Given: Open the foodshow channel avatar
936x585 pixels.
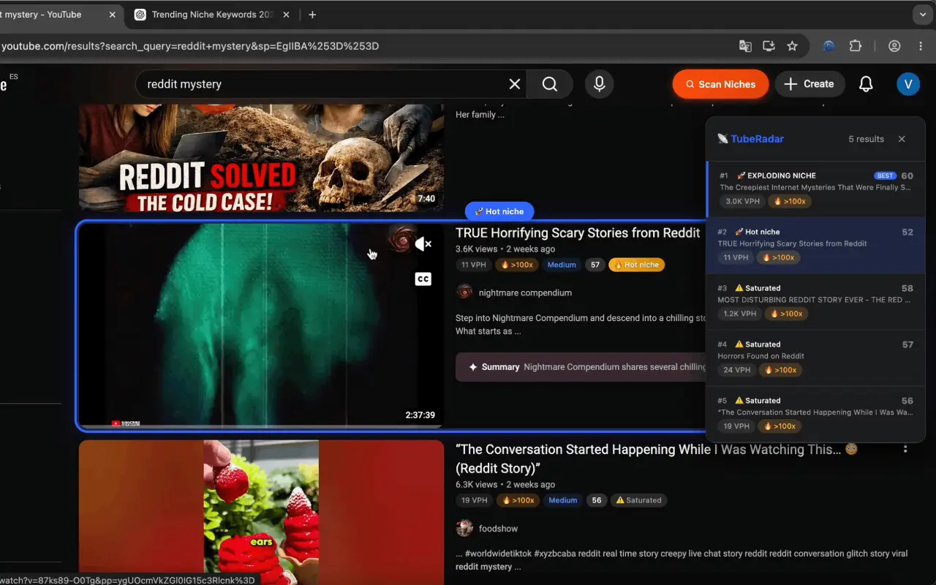Looking at the screenshot, I should tap(464, 528).
